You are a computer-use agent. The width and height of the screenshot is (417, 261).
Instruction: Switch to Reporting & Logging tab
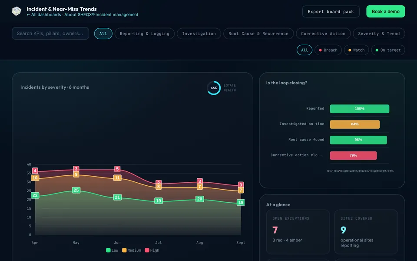coord(144,33)
